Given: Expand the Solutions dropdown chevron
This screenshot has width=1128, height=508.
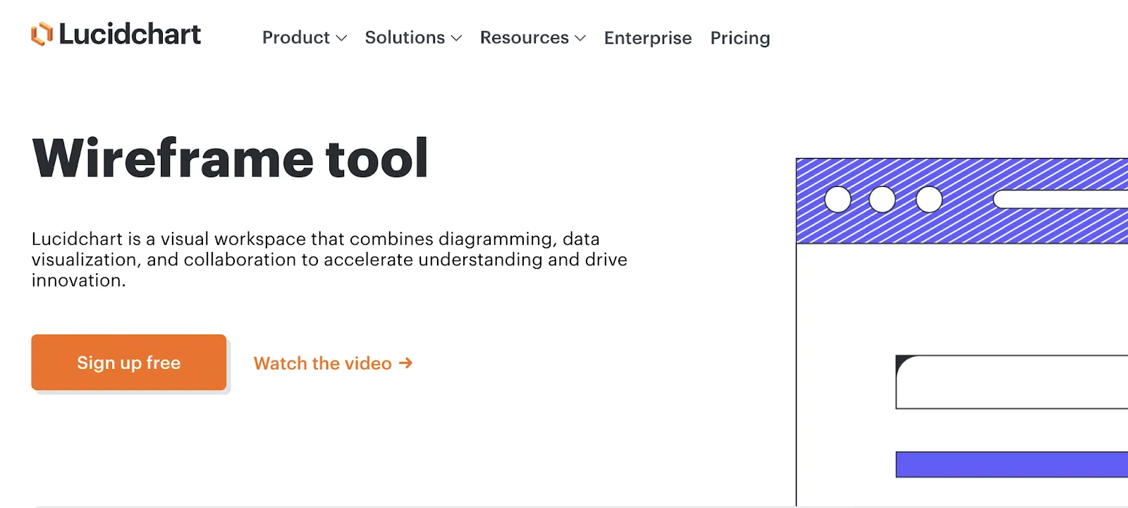Looking at the screenshot, I should tap(456, 38).
